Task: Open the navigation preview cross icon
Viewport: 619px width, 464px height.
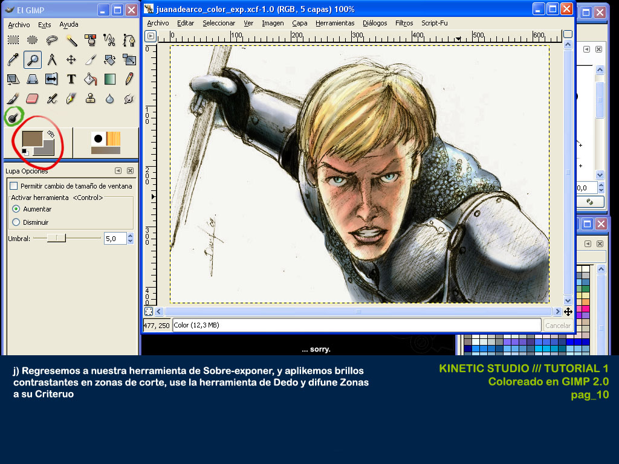Action: (568, 312)
